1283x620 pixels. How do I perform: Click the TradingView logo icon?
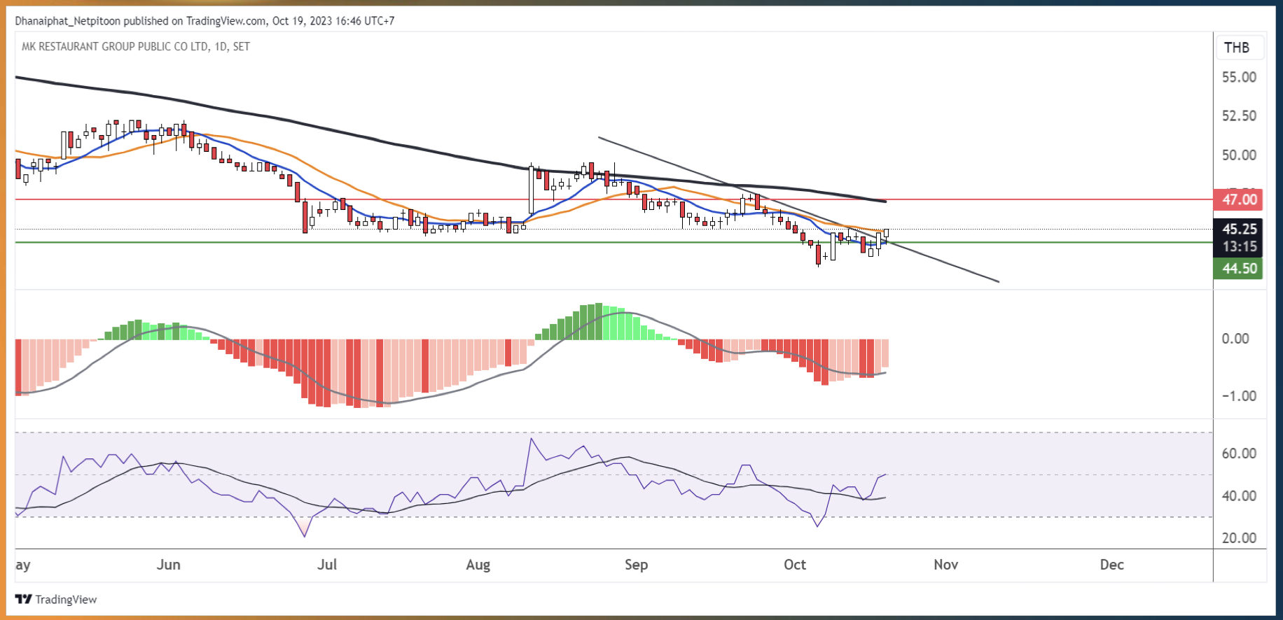click(x=23, y=599)
